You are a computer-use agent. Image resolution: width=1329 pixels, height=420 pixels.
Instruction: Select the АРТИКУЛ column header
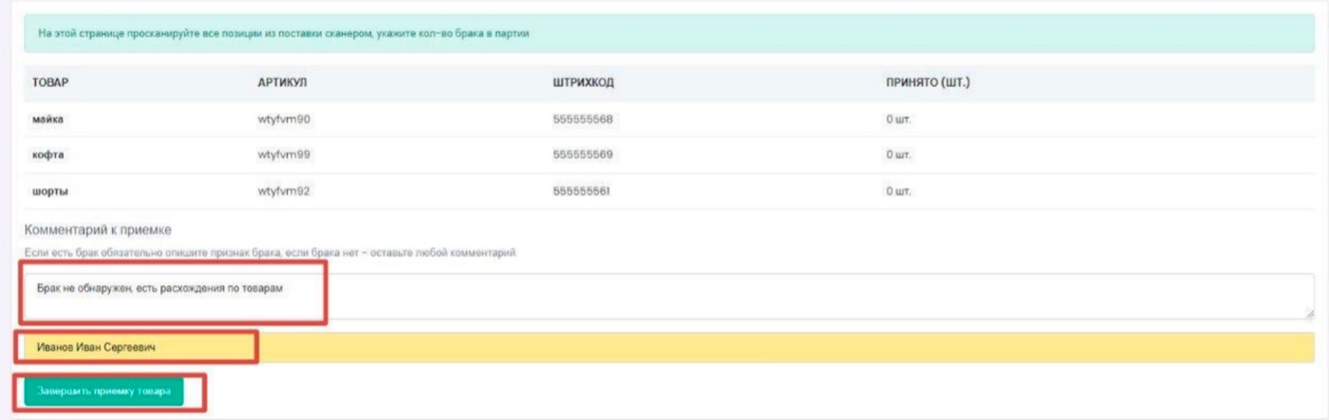point(282,82)
